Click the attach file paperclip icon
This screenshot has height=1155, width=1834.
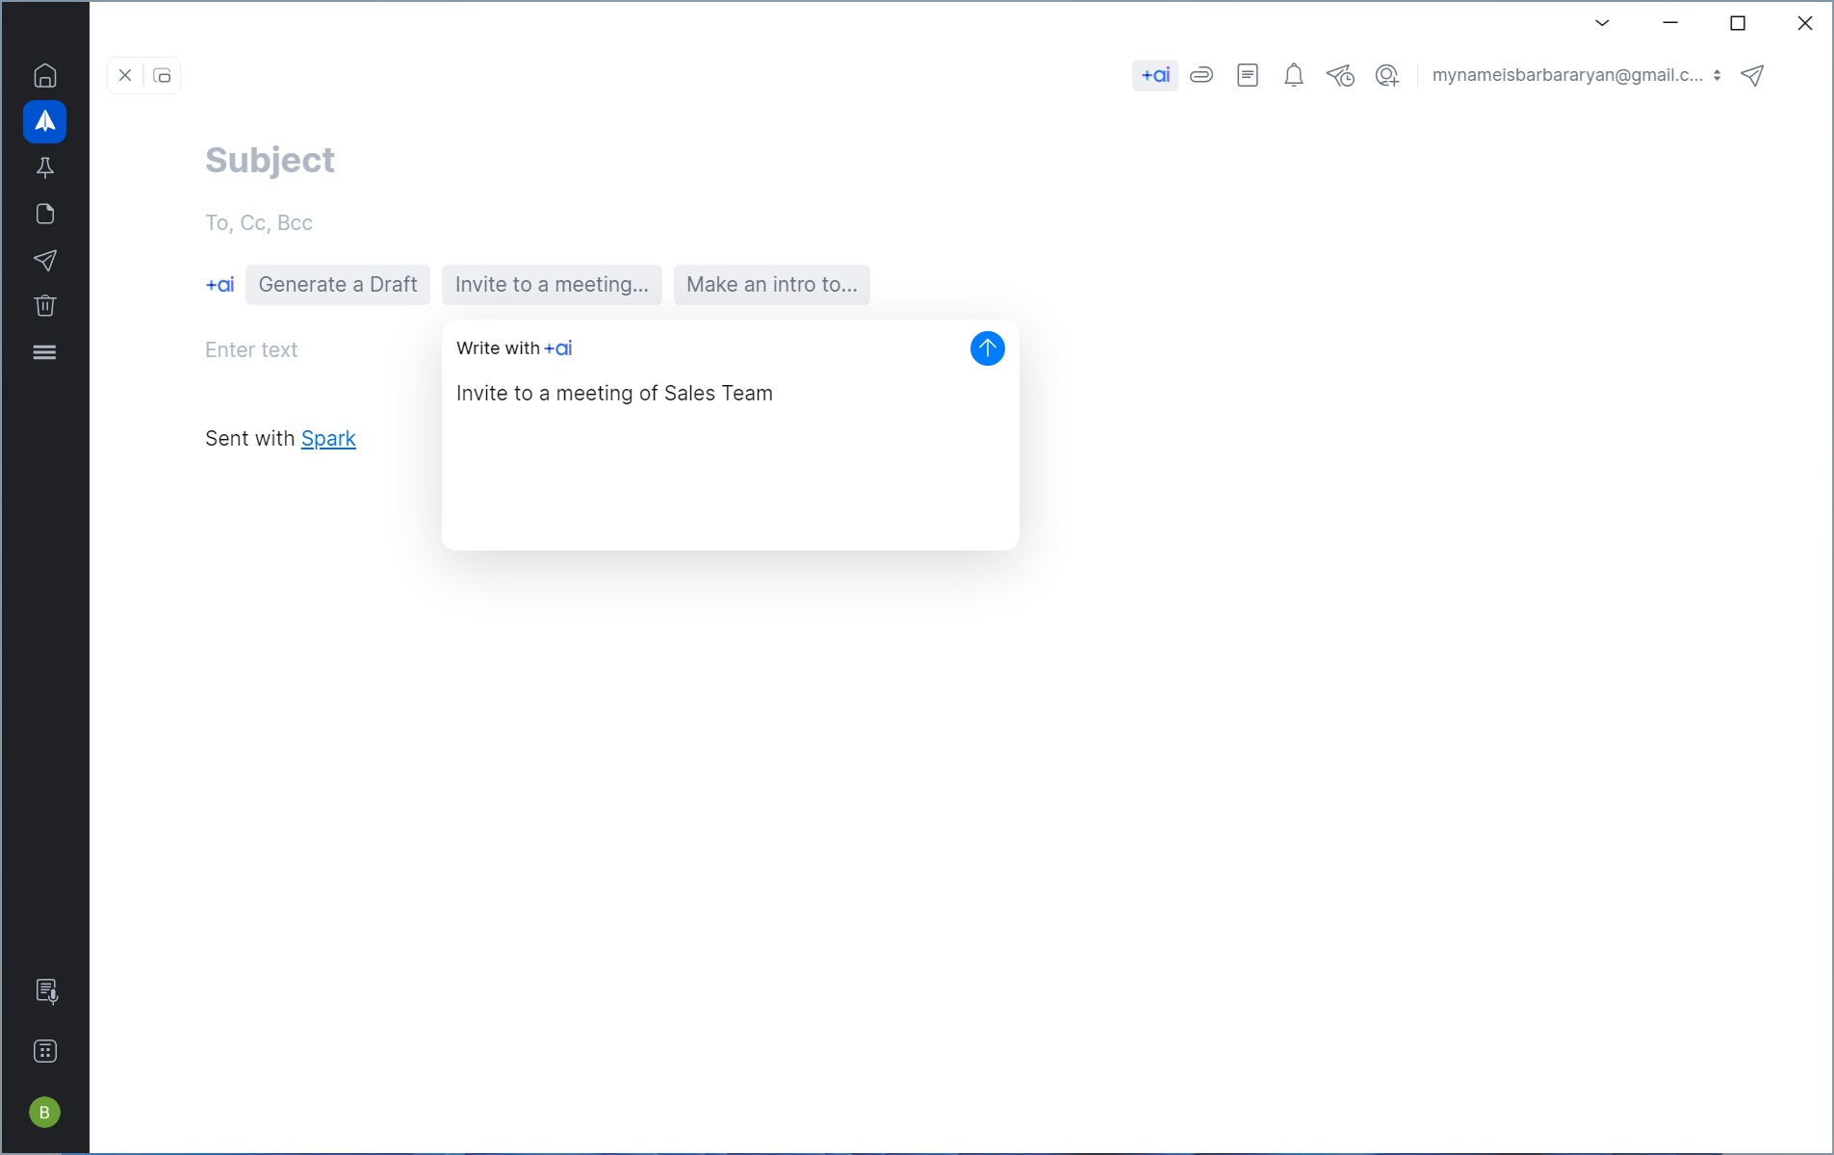(x=1201, y=75)
